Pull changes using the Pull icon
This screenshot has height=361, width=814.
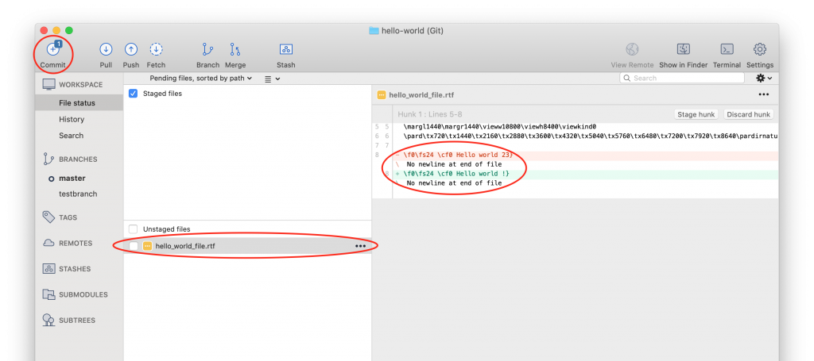(106, 50)
